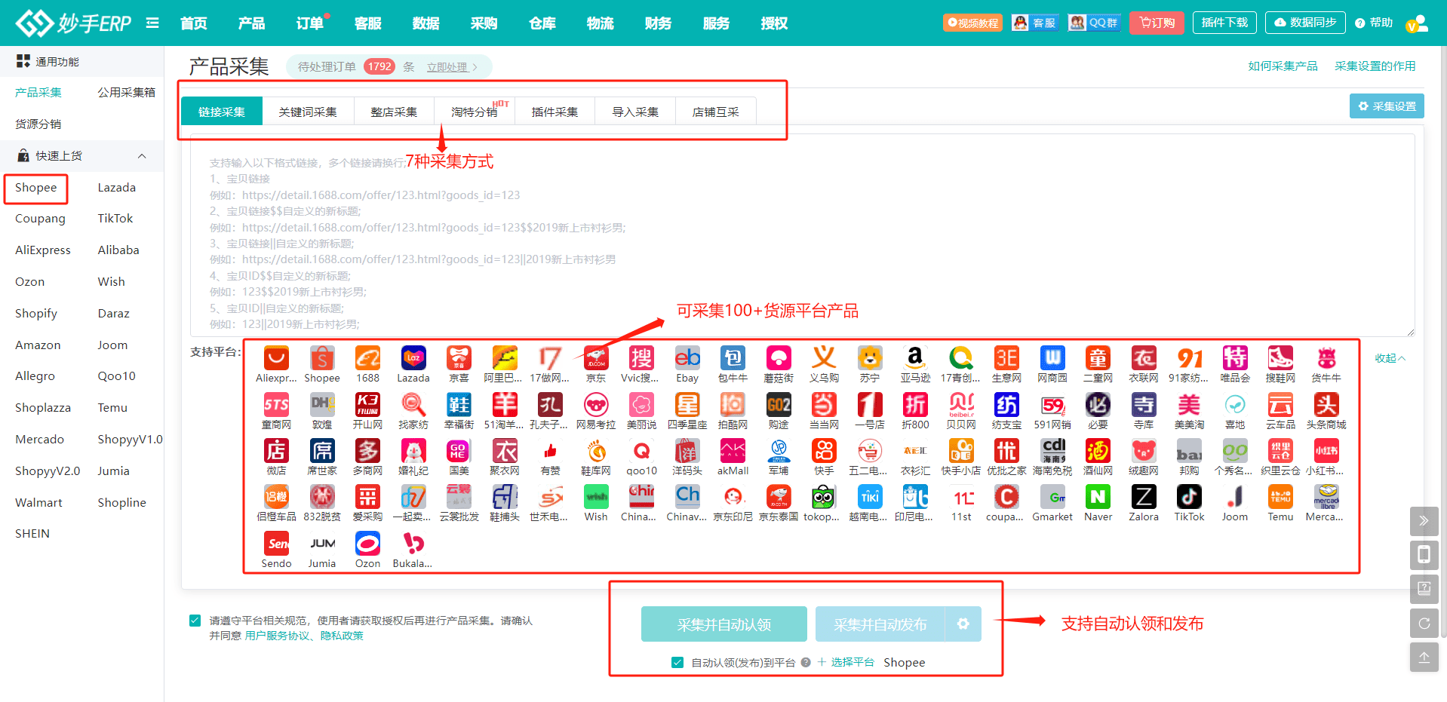
Task: Click the 采集并自动认领 button
Action: pyautogui.click(x=724, y=624)
